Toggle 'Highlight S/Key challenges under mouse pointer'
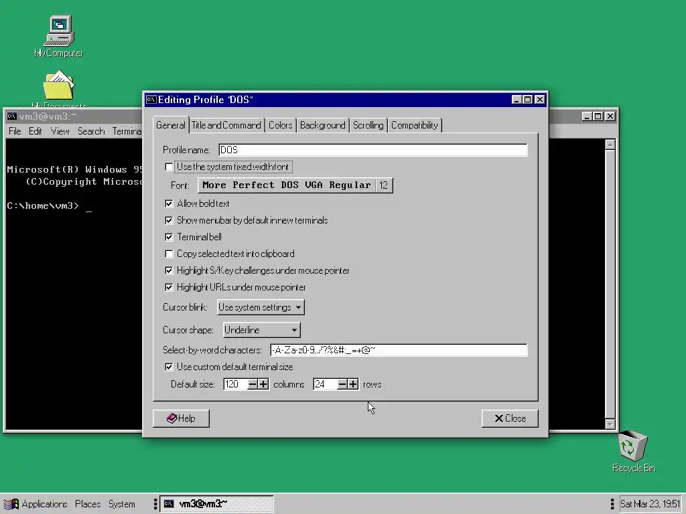The height and width of the screenshot is (514, 686). point(169,270)
